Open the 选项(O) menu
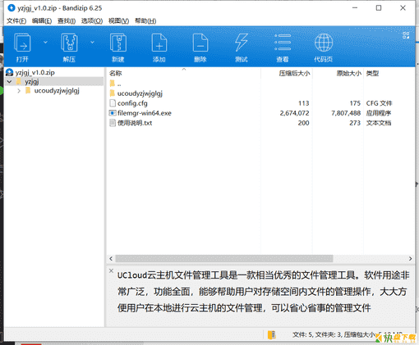 pyautogui.click(x=92, y=20)
